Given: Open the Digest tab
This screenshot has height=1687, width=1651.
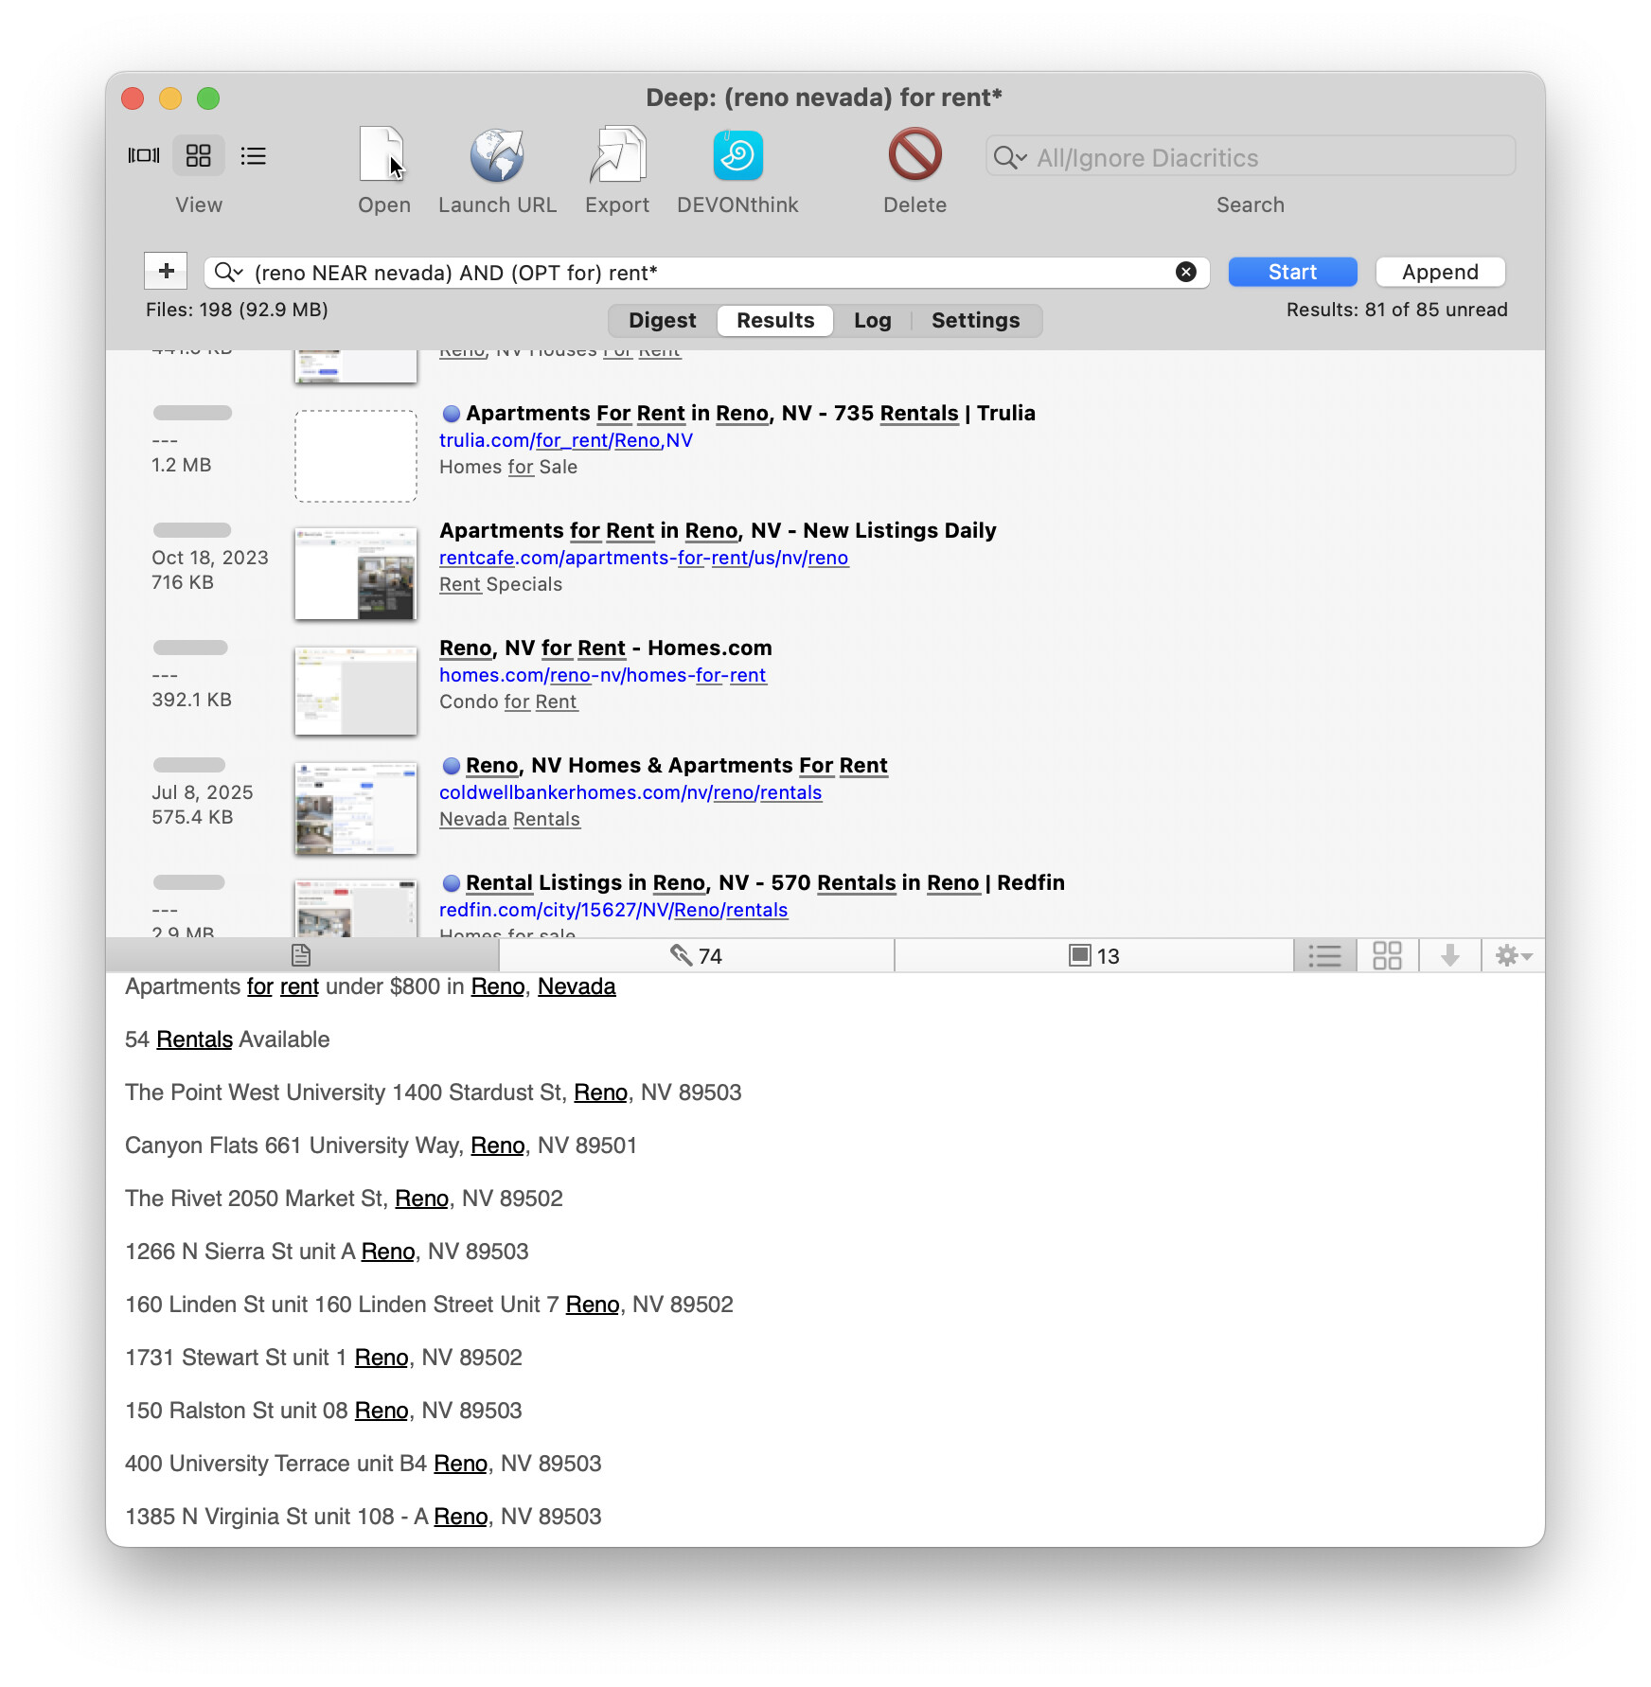Looking at the screenshot, I should coord(662,320).
